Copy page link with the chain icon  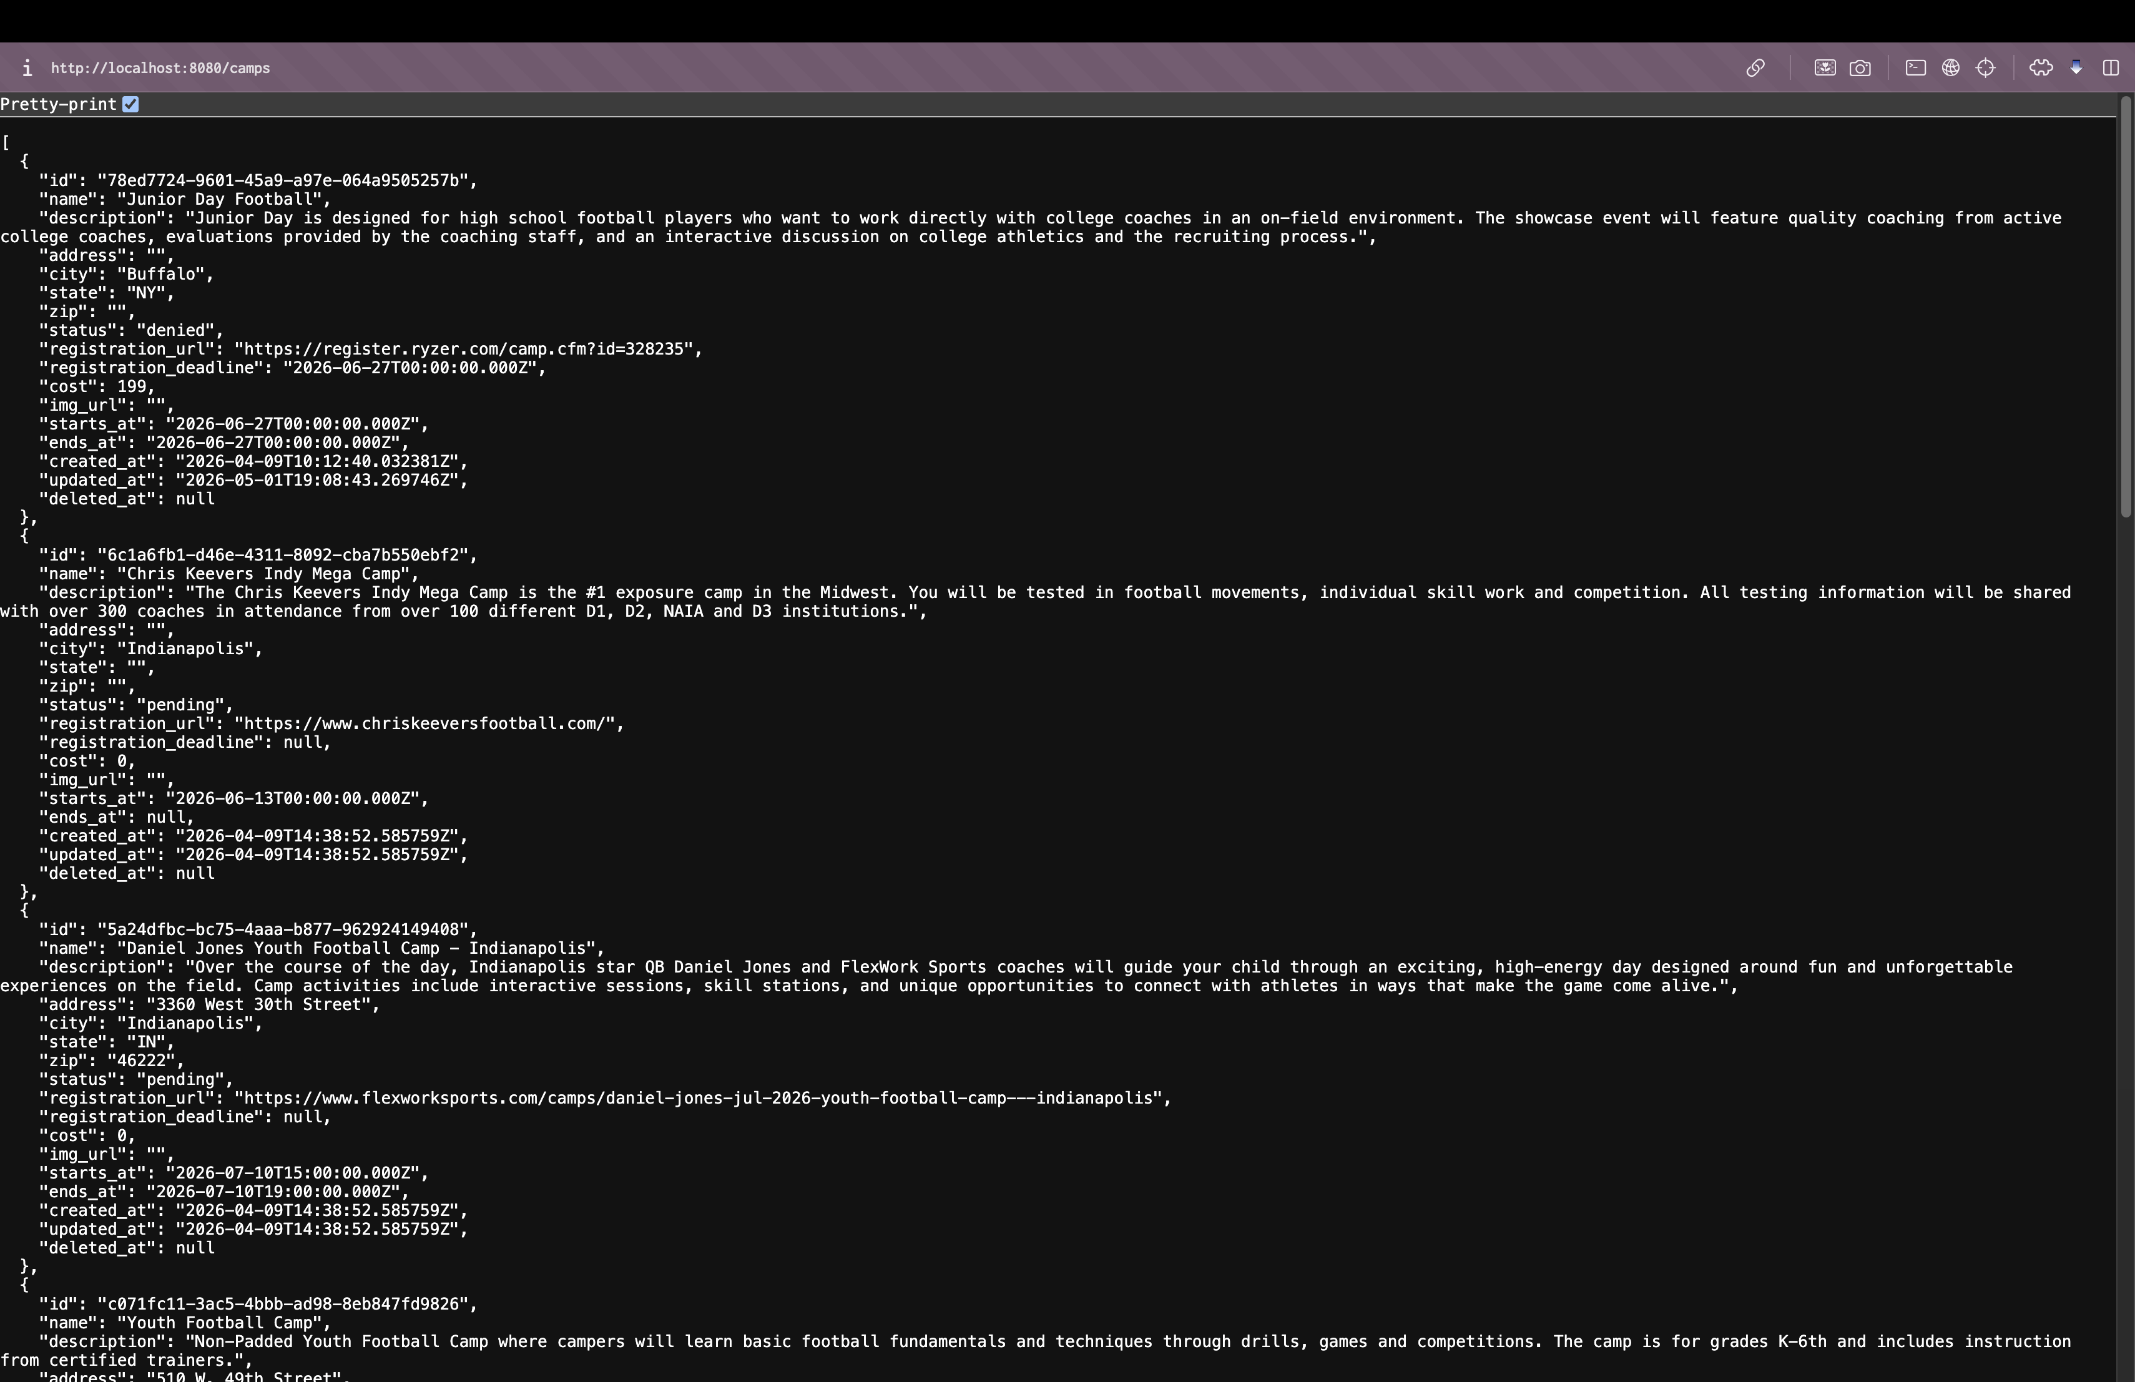(x=1755, y=68)
